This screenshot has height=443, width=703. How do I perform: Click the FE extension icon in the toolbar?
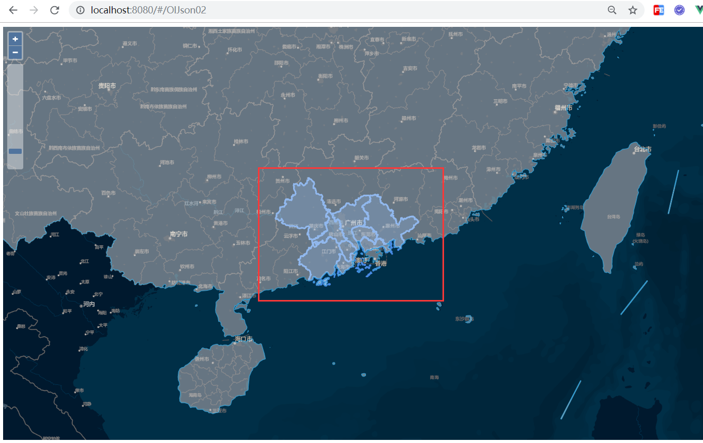pyautogui.click(x=659, y=10)
